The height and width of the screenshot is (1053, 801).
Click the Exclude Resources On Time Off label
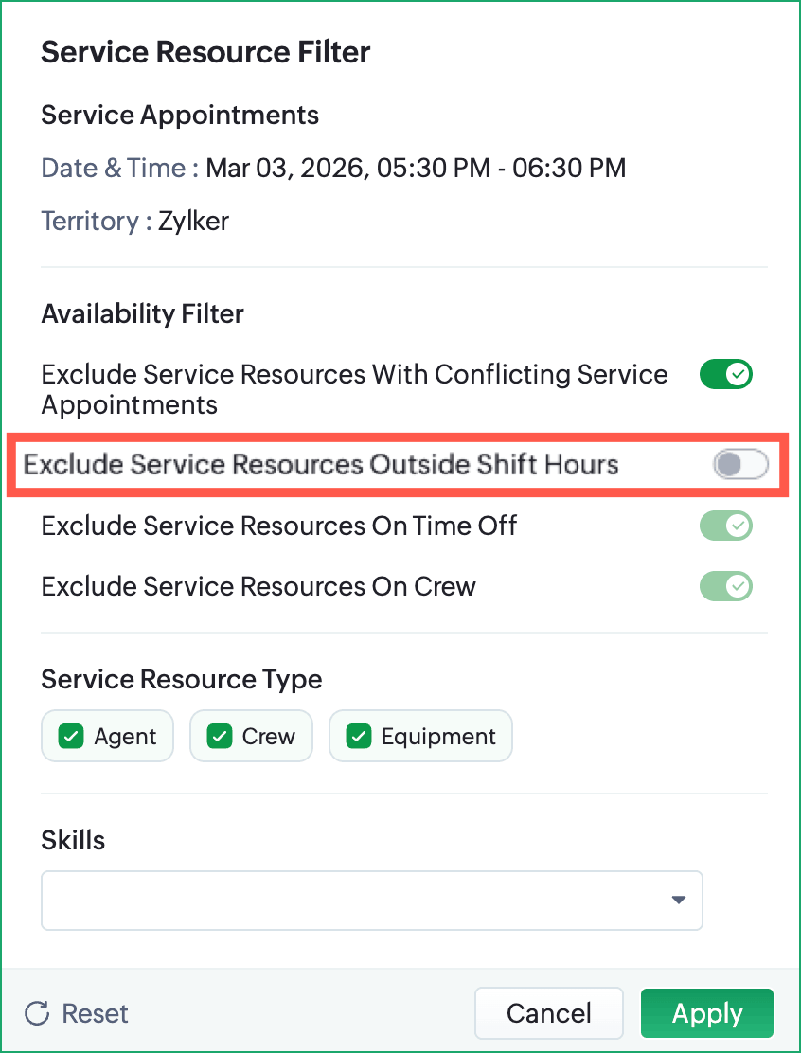pos(279,526)
